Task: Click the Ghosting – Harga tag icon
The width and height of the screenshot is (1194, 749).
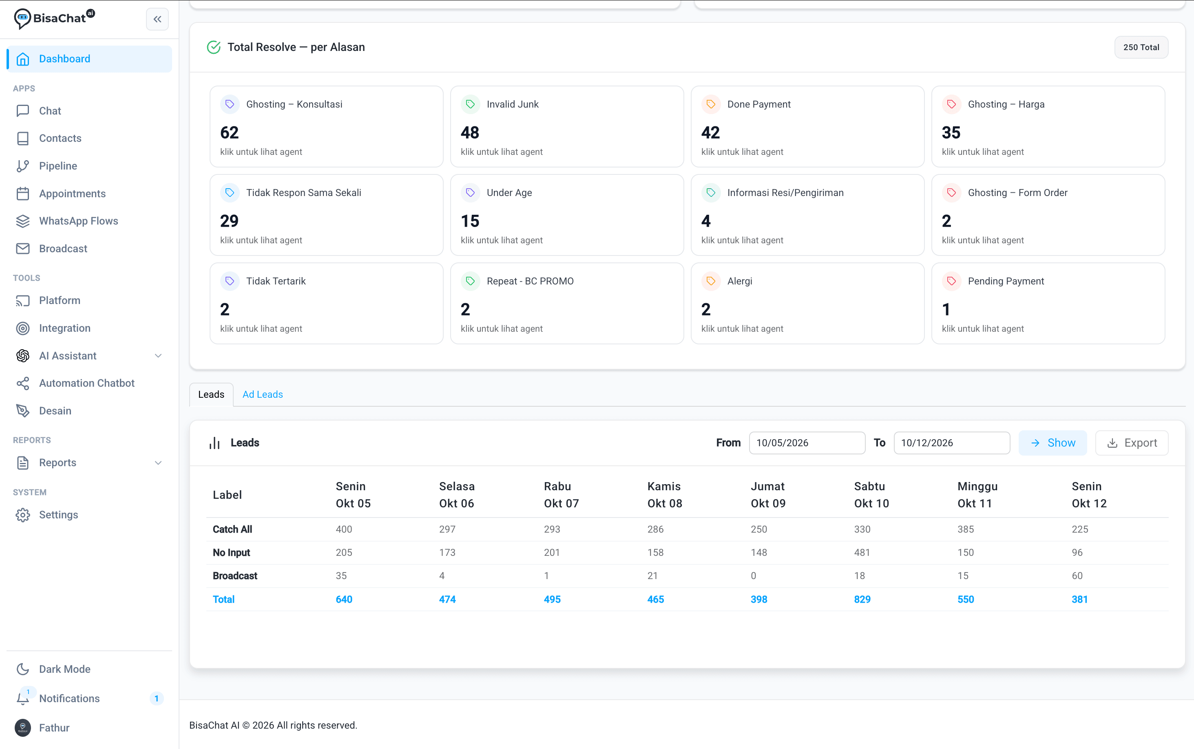Action: coord(951,104)
